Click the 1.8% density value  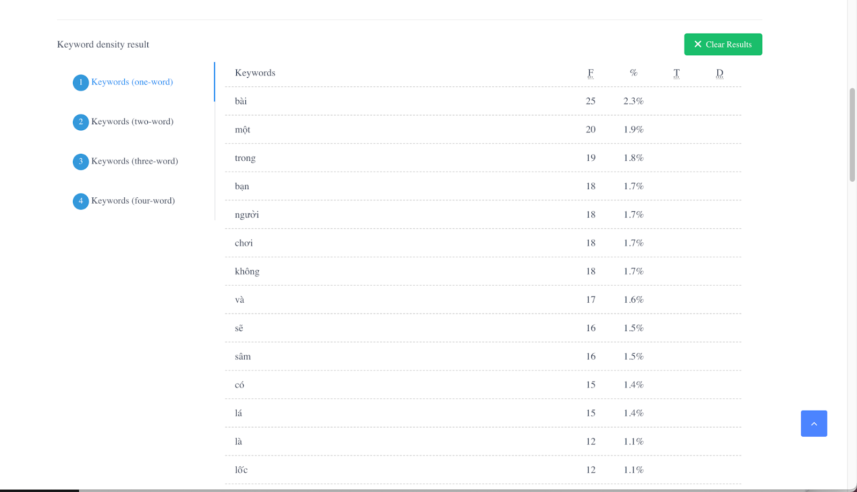click(x=633, y=158)
